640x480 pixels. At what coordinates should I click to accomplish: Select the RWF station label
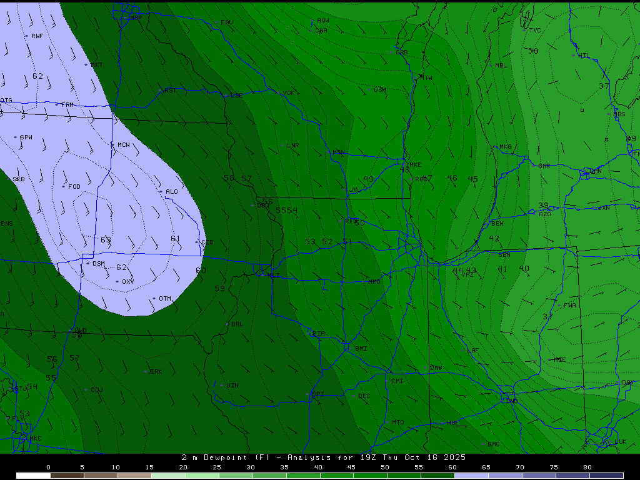tap(37, 36)
